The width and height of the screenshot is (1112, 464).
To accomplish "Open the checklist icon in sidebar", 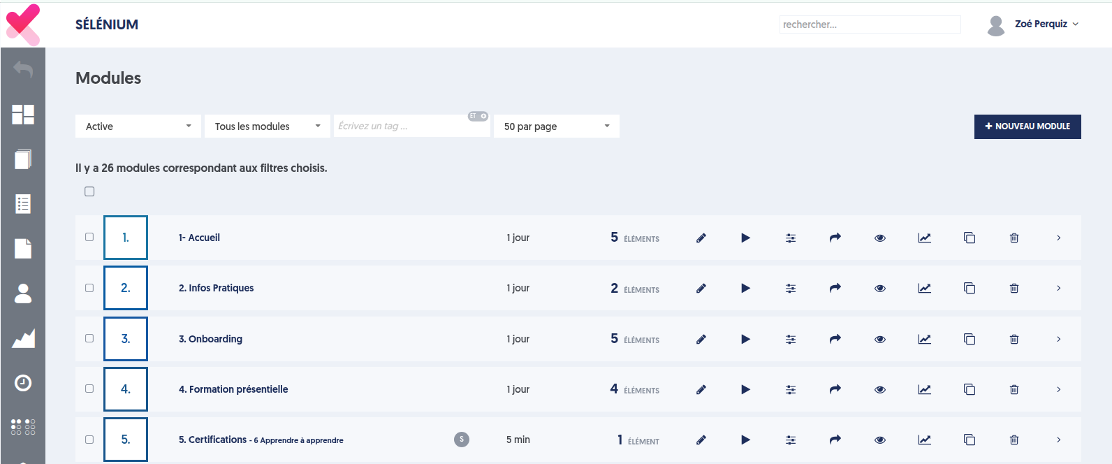I will point(23,204).
